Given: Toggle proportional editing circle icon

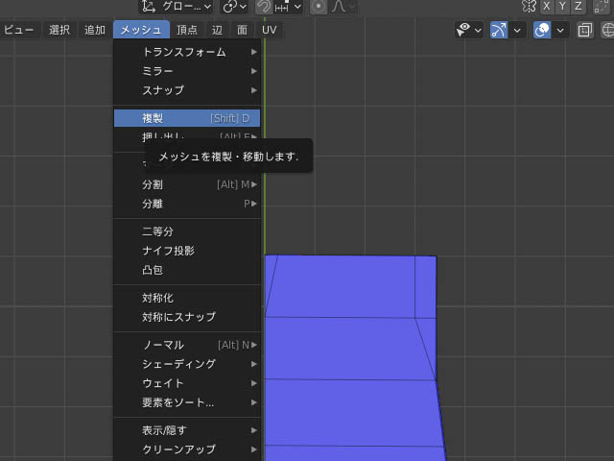Looking at the screenshot, I should pos(319,7).
